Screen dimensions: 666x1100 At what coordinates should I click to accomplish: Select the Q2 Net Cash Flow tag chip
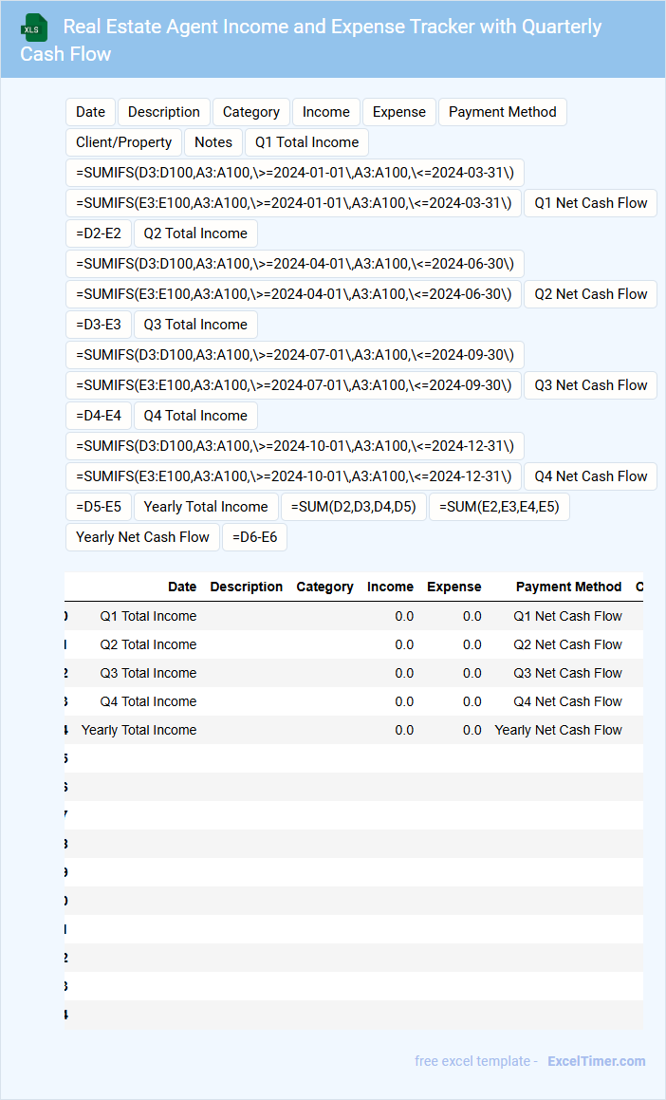click(591, 294)
